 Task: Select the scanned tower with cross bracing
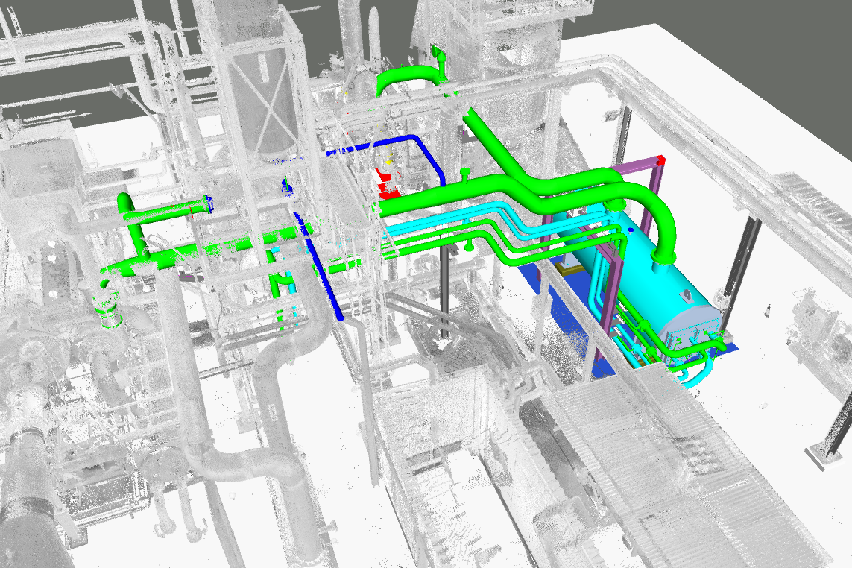(x=257, y=97)
